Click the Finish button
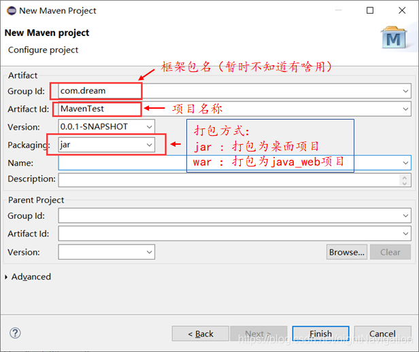The image size is (419, 352). [320, 334]
